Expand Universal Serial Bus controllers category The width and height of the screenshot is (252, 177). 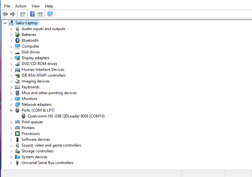(11, 163)
